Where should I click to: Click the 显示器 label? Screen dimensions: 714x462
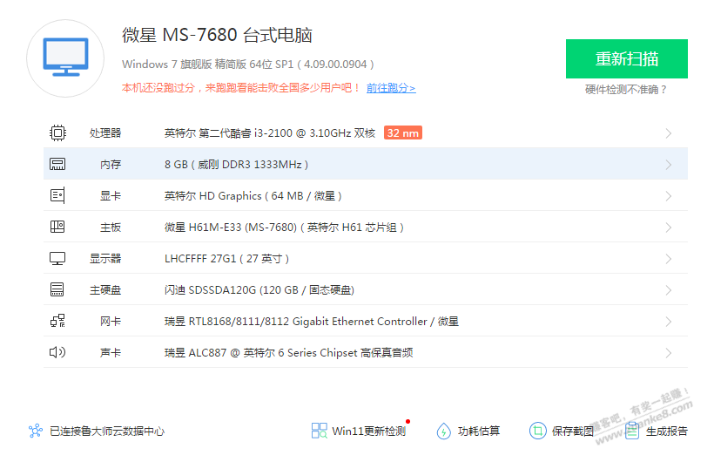[105, 259]
